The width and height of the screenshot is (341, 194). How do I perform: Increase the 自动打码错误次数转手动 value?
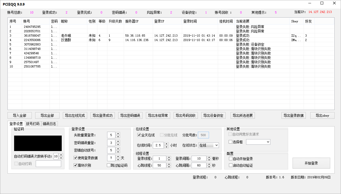[x=61, y=155]
